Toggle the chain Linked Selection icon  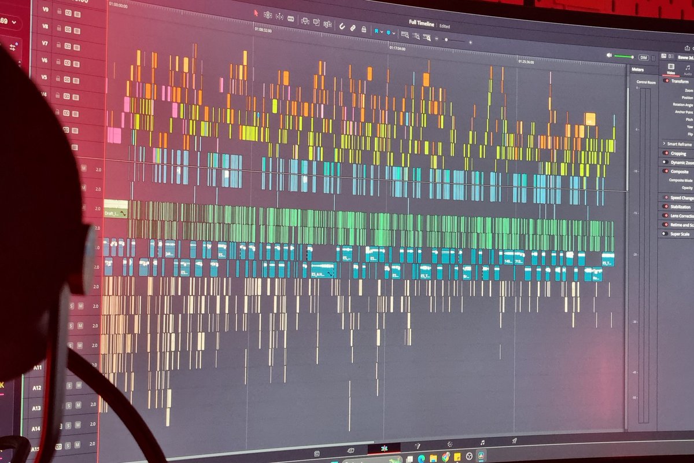pyautogui.click(x=353, y=28)
